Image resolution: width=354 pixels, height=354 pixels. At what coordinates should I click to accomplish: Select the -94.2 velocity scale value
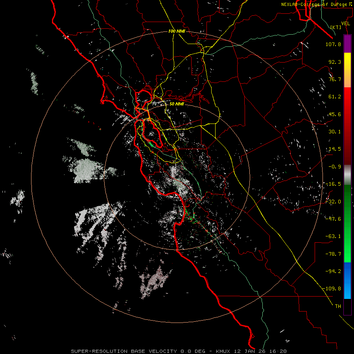point(333,271)
